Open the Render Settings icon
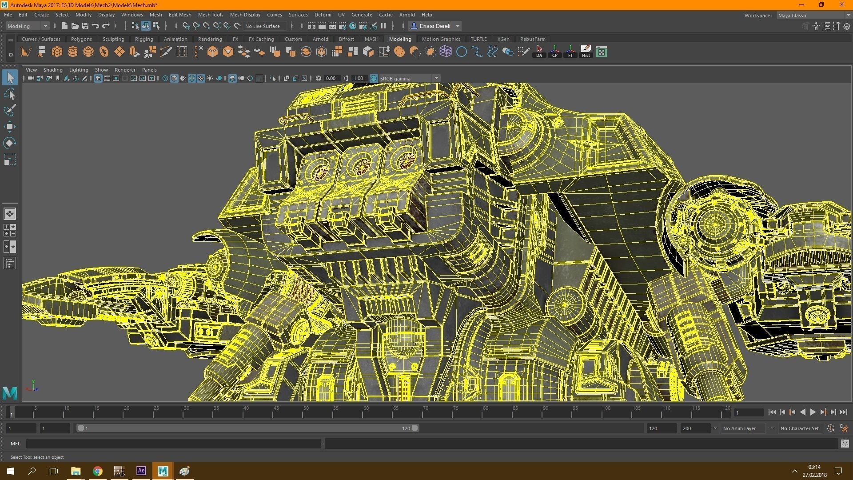The image size is (853, 480). point(342,26)
